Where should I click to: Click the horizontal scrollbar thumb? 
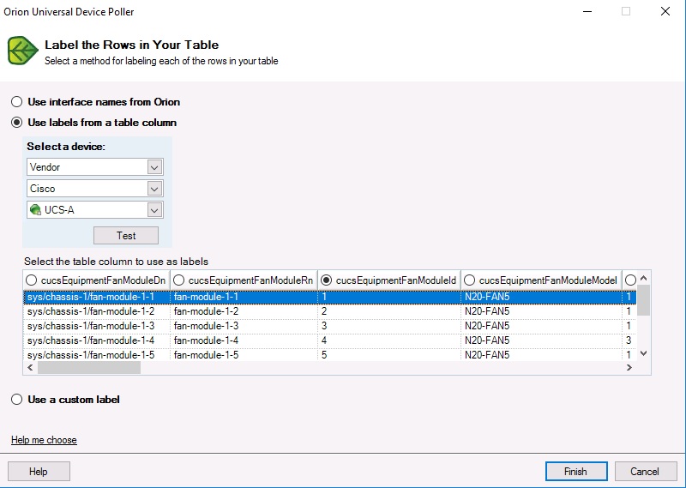pos(89,368)
